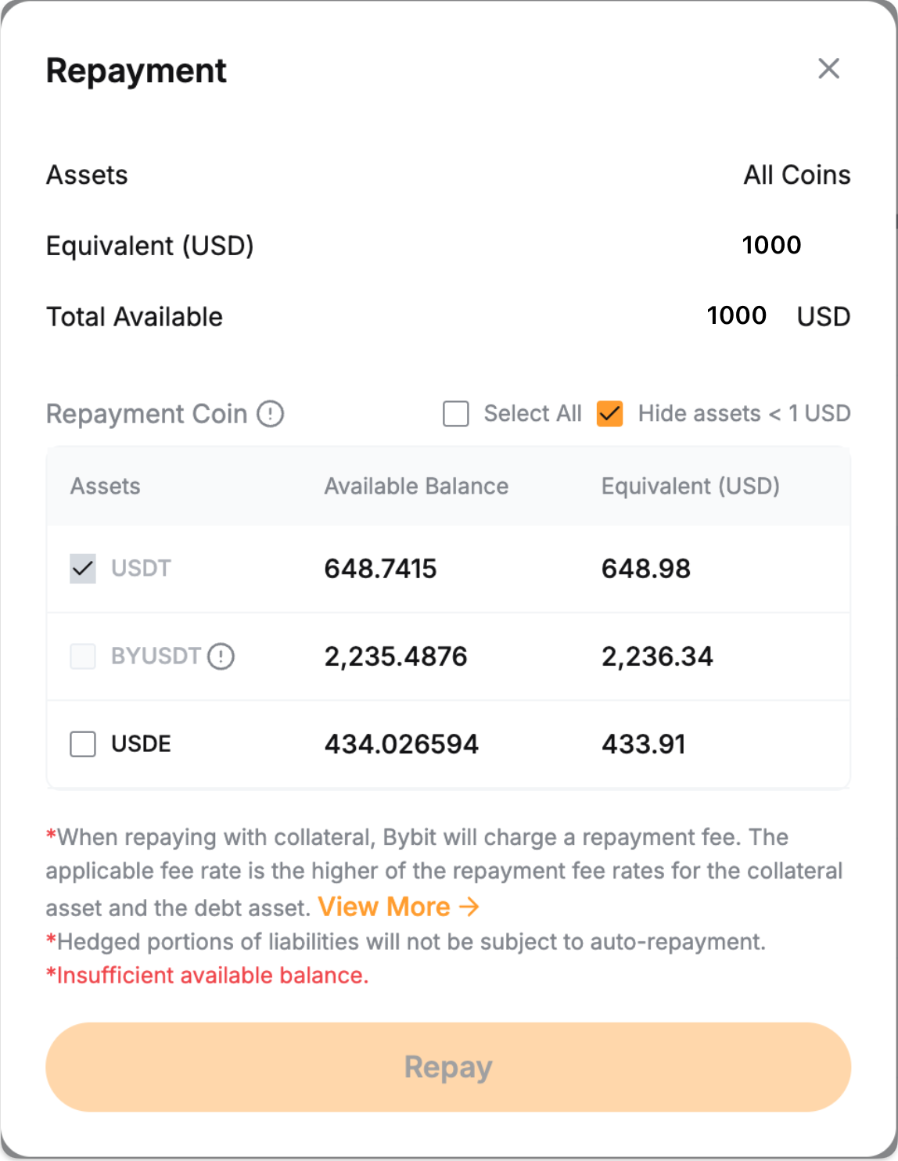Click the Equivalent (USD) 1000 amount field
898x1161 pixels.
[771, 245]
